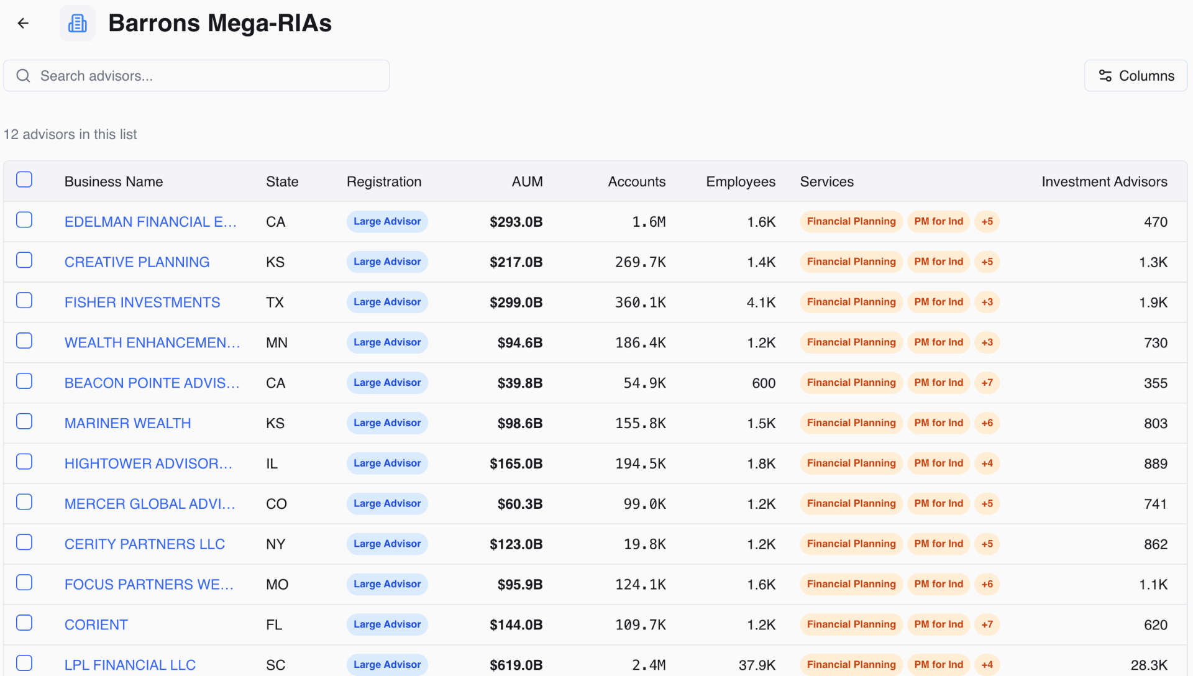This screenshot has height=676, width=1193.
Task: Select the Financial Planning tag on BEACON POINTE row
Action: click(x=851, y=382)
